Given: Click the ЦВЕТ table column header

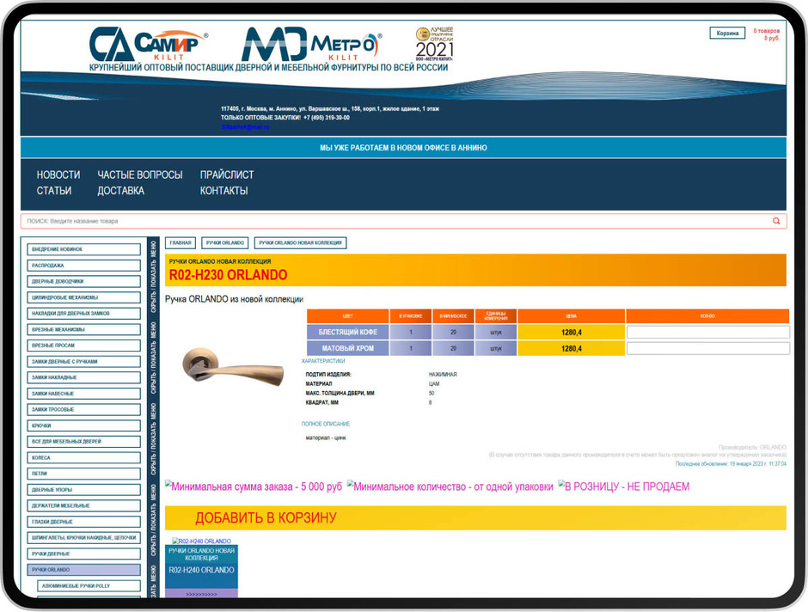Looking at the screenshot, I should point(348,315).
